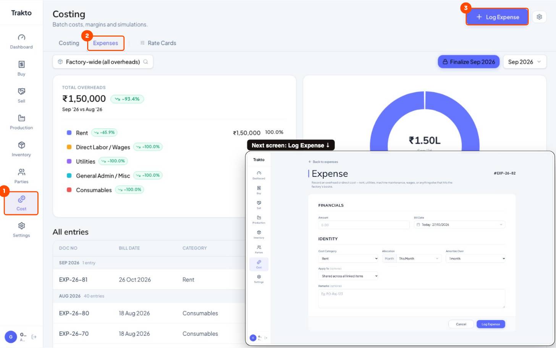Click the BILL DATE column header
The height and width of the screenshot is (348, 556).
[129, 248]
